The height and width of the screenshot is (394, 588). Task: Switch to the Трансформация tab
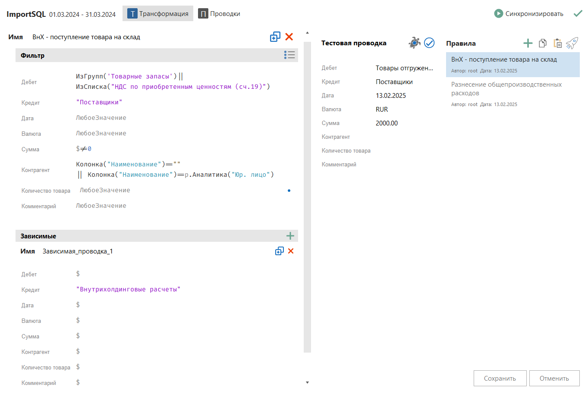click(158, 14)
